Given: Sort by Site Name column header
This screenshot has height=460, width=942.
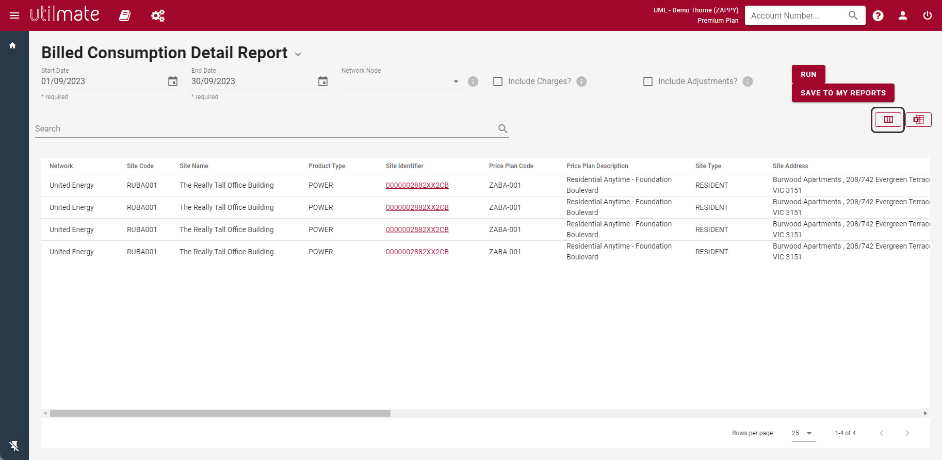Looking at the screenshot, I should pyautogui.click(x=194, y=166).
